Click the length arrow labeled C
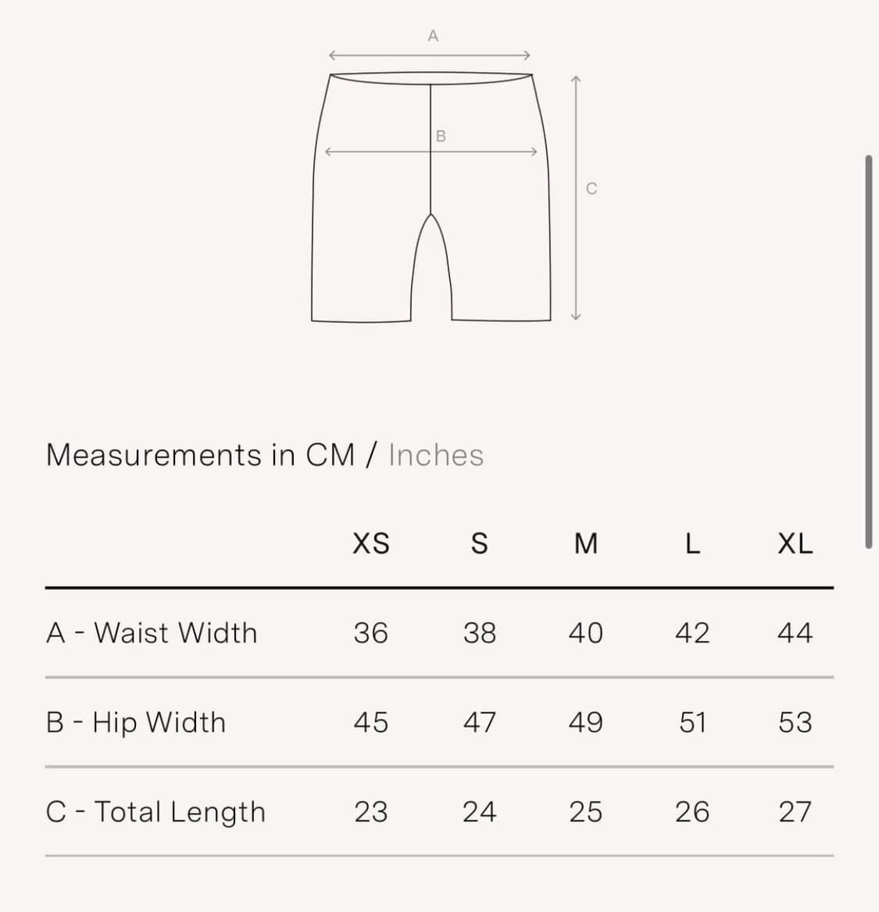The height and width of the screenshot is (912, 879). pyautogui.click(x=576, y=198)
